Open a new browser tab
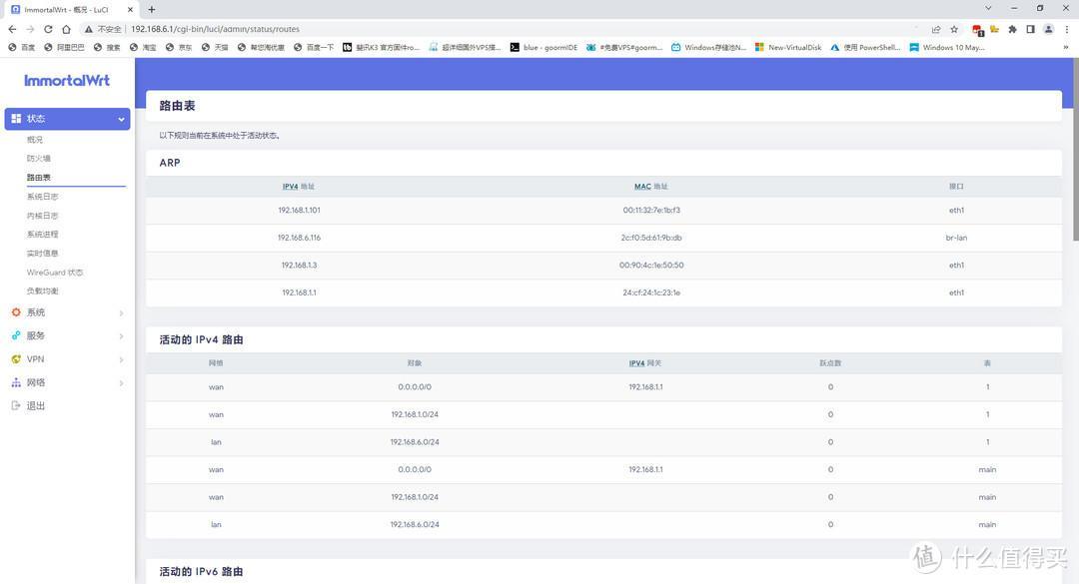This screenshot has height=584, width=1079. [152, 10]
